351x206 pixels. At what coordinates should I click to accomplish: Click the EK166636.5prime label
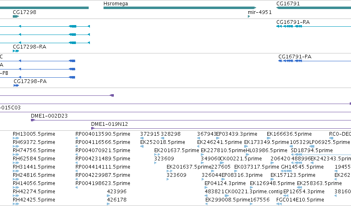click(x=289, y=134)
